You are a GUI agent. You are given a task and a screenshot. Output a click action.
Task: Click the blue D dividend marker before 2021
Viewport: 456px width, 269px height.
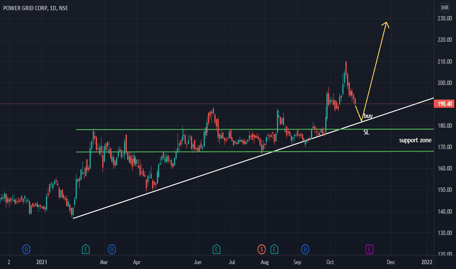[x=26, y=249]
